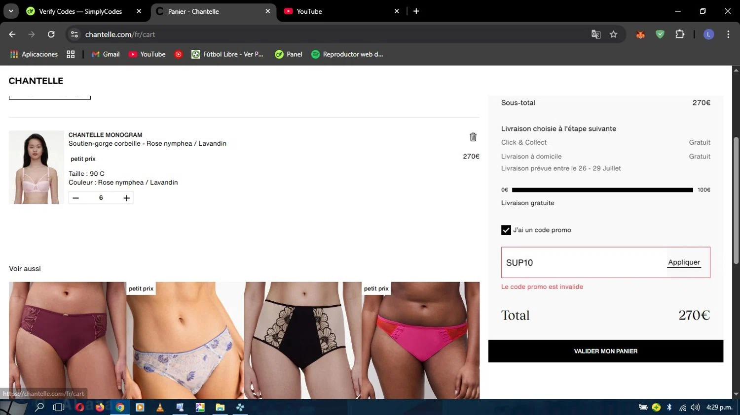Open the Panel bookmark
The width and height of the screenshot is (740, 415).
click(x=289, y=54)
